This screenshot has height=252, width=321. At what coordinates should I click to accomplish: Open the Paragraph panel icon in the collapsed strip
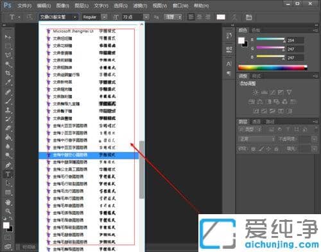click(229, 73)
